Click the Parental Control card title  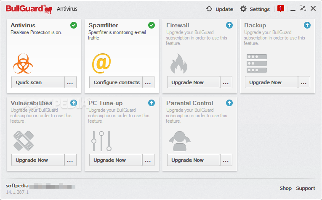tap(189, 103)
